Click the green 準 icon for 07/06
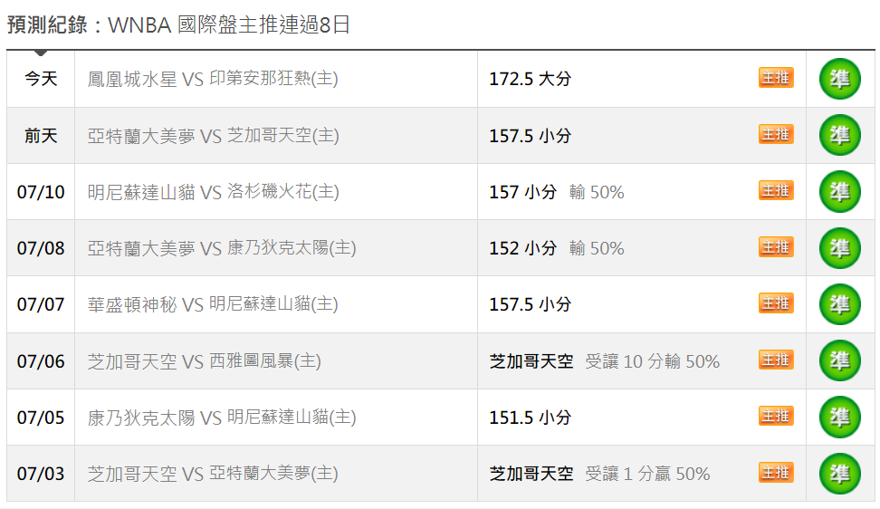The width and height of the screenshot is (880, 509). point(839,360)
